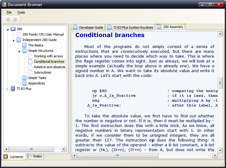Open the Subroutines topic in tree

[42, 72]
